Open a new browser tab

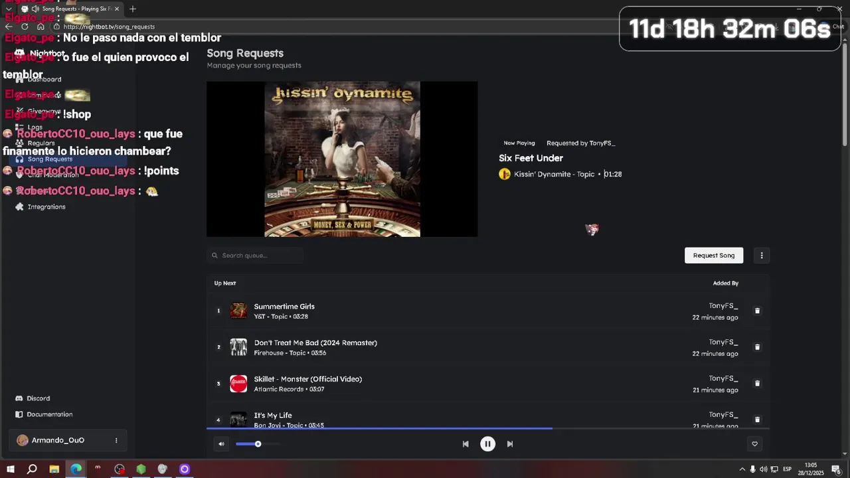(x=133, y=9)
